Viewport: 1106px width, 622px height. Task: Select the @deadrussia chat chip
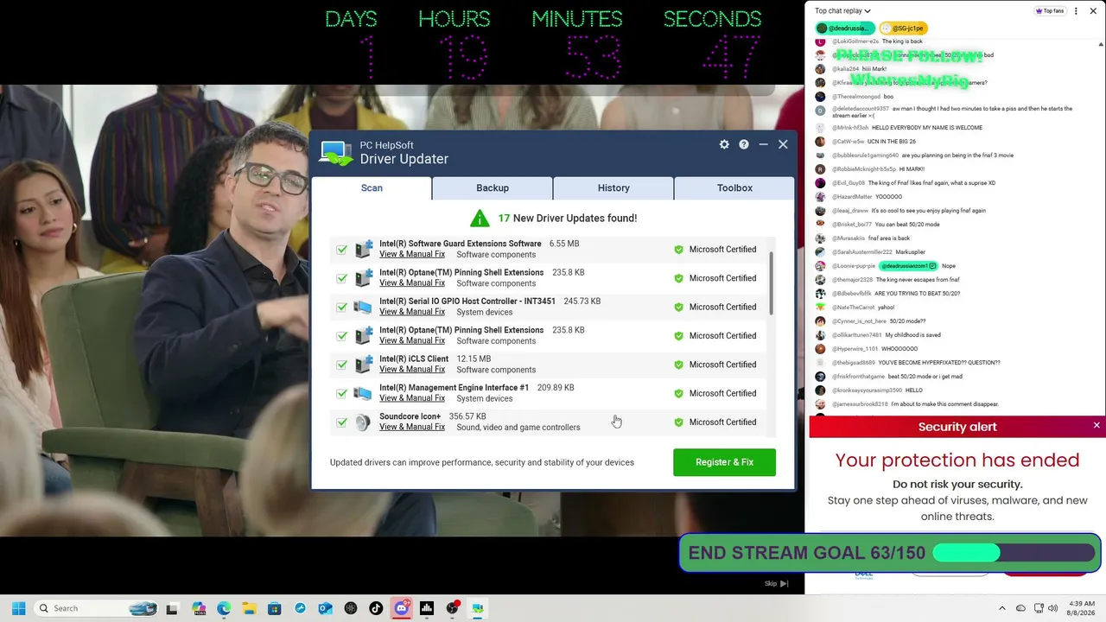tap(845, 29)
